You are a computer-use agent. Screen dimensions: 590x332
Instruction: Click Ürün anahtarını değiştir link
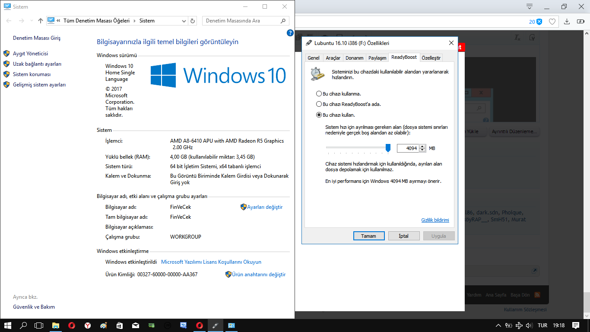point(259,275)
